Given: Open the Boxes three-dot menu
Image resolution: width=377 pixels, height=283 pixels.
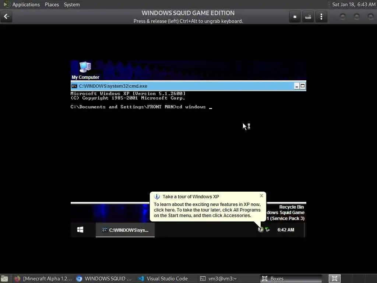Looking at the screenshot, I should (321, 17).
